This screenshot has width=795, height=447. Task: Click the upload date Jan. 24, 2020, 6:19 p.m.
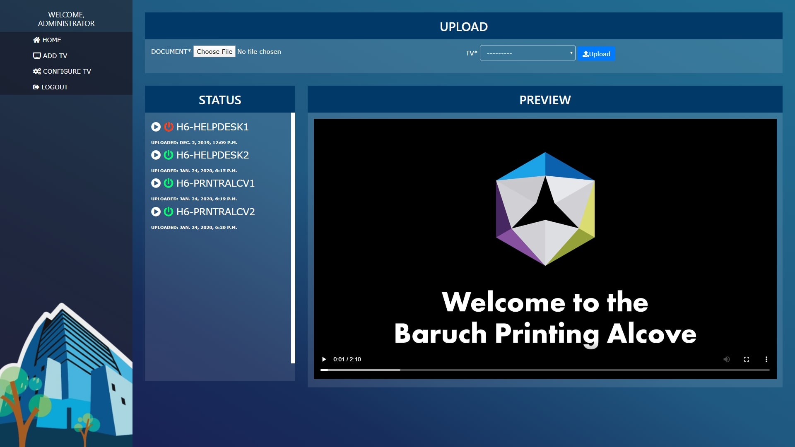194,199
